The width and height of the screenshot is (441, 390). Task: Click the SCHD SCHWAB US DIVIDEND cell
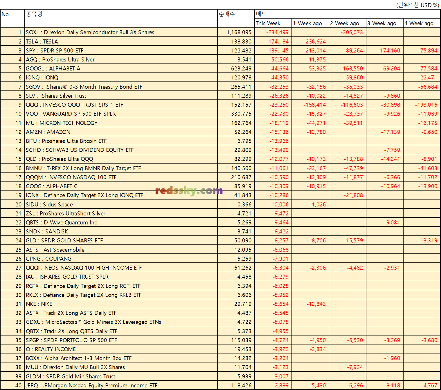pyautogui.click(x=121, y=150)
